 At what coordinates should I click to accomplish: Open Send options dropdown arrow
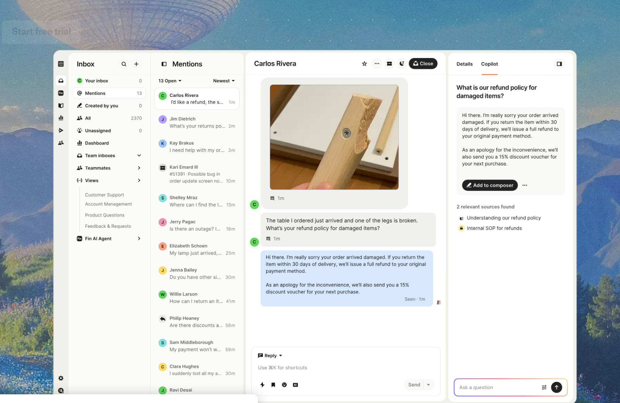428,385
